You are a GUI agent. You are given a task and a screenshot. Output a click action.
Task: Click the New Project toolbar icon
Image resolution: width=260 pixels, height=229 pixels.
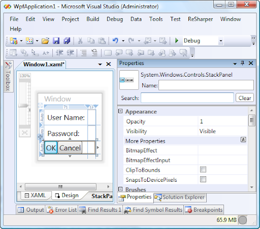[14, 41]
